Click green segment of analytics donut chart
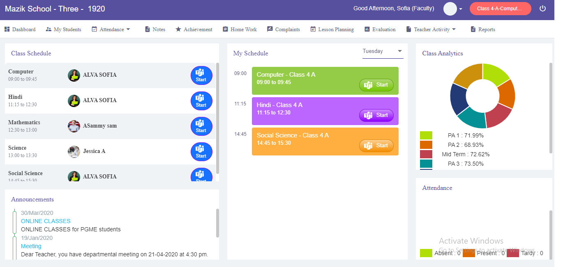 pyautogui.click(x=494, y=74)
